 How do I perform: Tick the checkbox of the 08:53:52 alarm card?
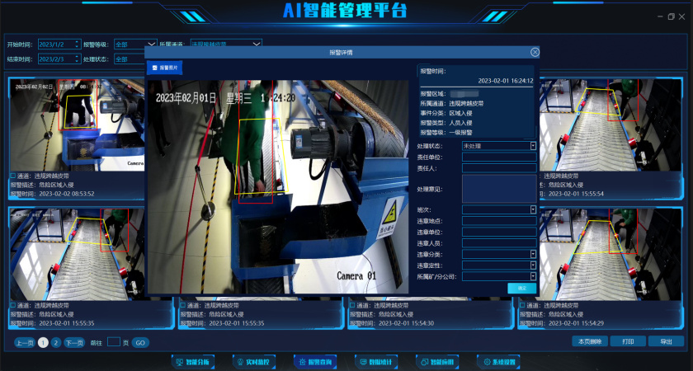coord(13,176)
